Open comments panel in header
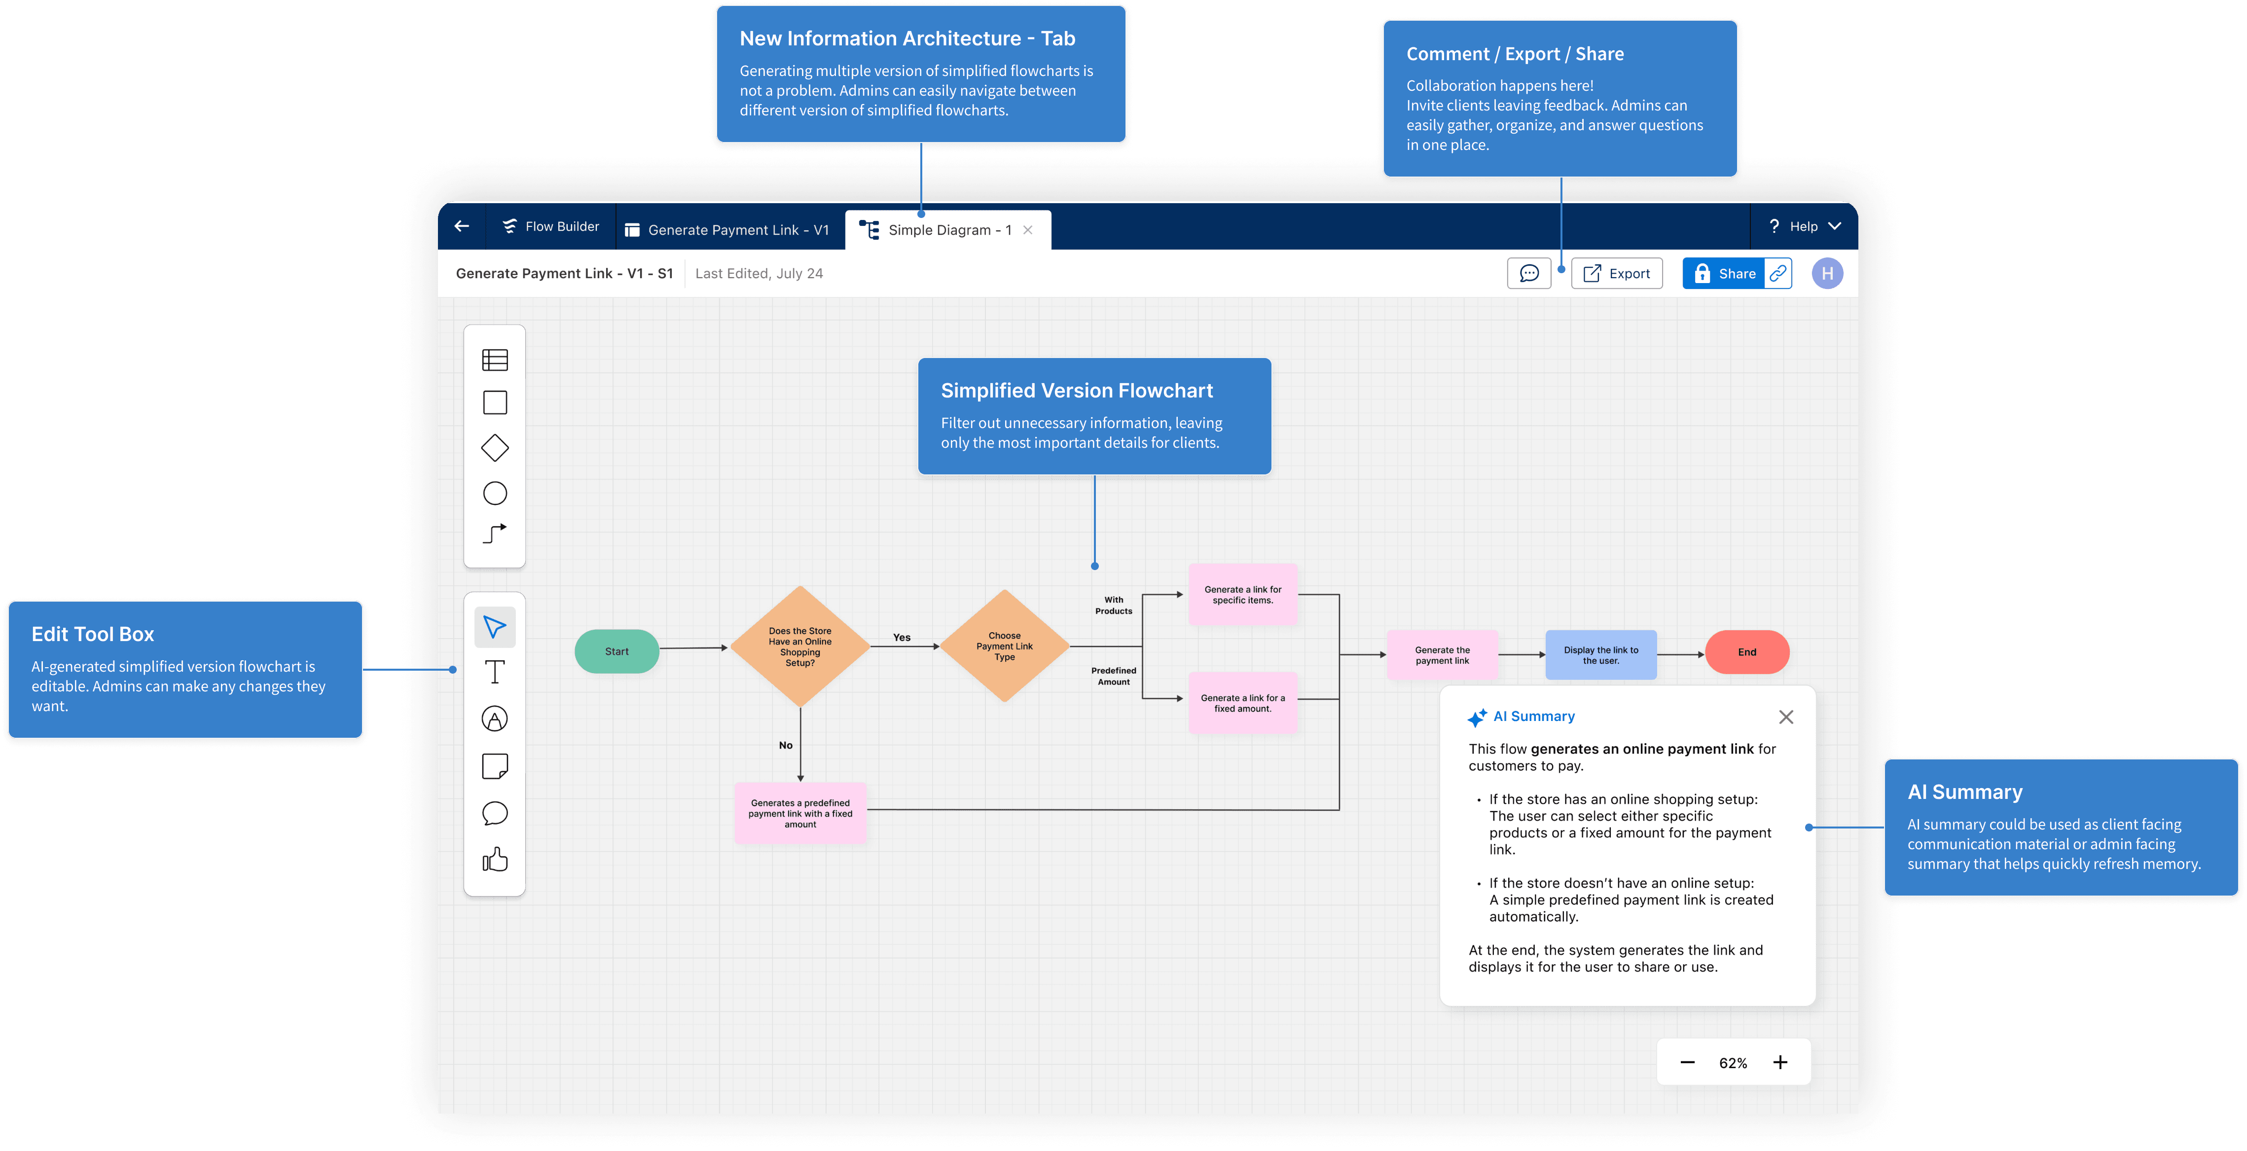2247x1151 pixels. [1528, 274]
